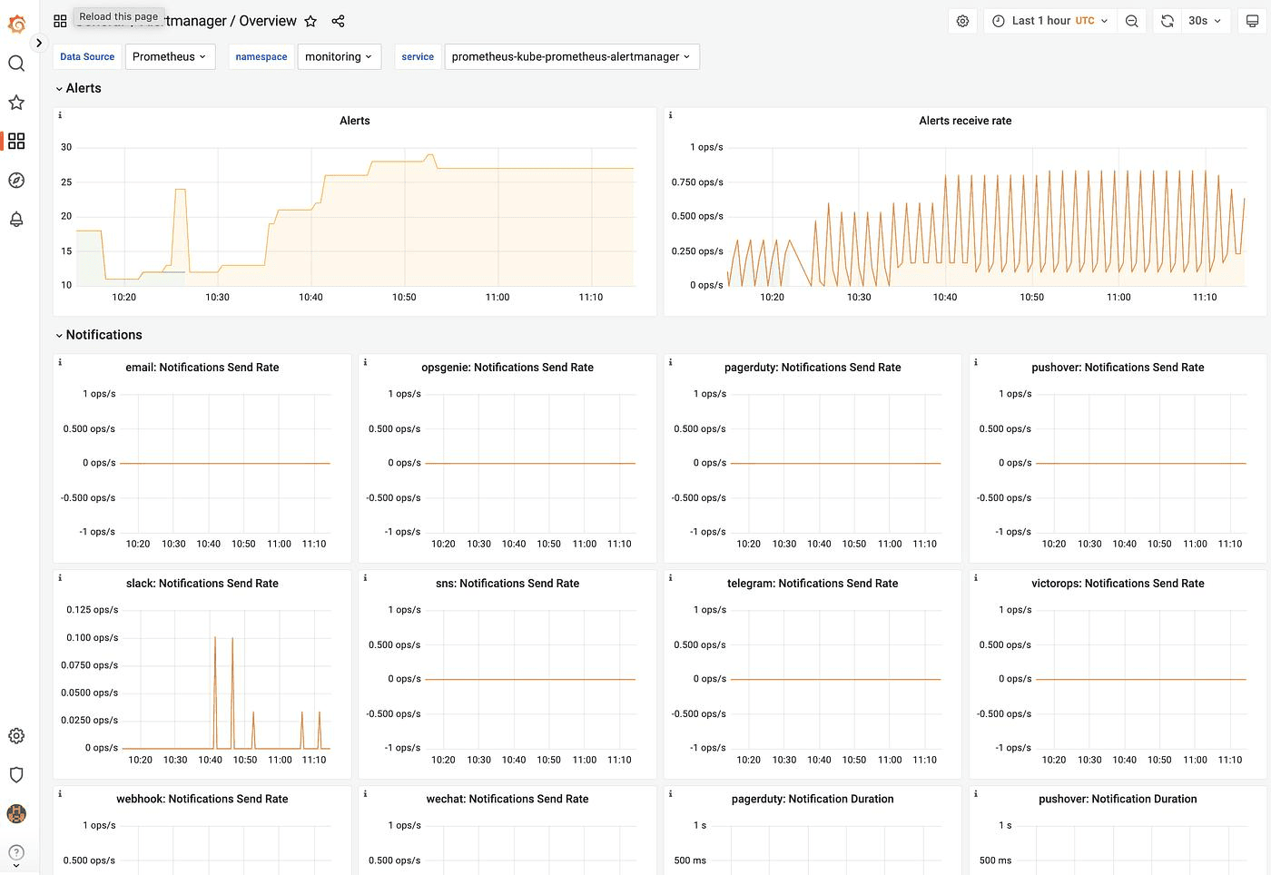Open dashboard settings gear in top bar
The image size is (1271, 875).
(x=963, y=21)
